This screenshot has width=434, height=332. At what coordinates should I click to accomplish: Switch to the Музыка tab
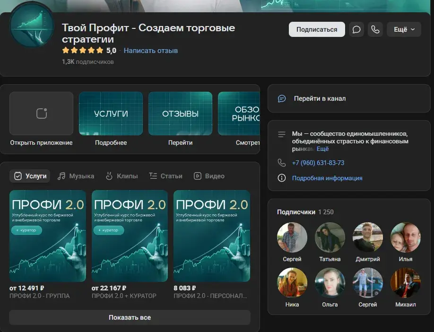[76, 176]
